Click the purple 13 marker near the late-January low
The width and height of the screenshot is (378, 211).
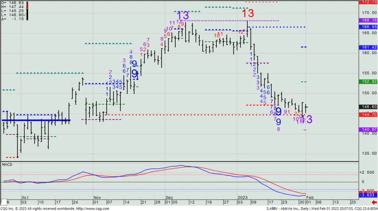tap(306, 119)
